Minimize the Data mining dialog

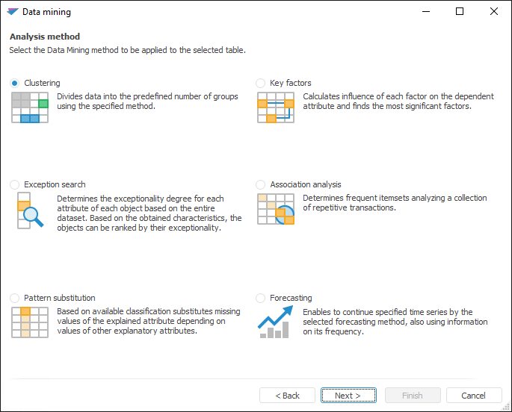coord(425,12)
